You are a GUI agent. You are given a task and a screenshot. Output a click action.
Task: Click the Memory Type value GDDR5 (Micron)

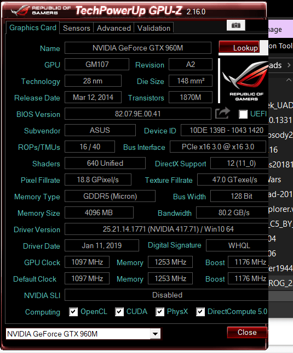click(110, 196)
